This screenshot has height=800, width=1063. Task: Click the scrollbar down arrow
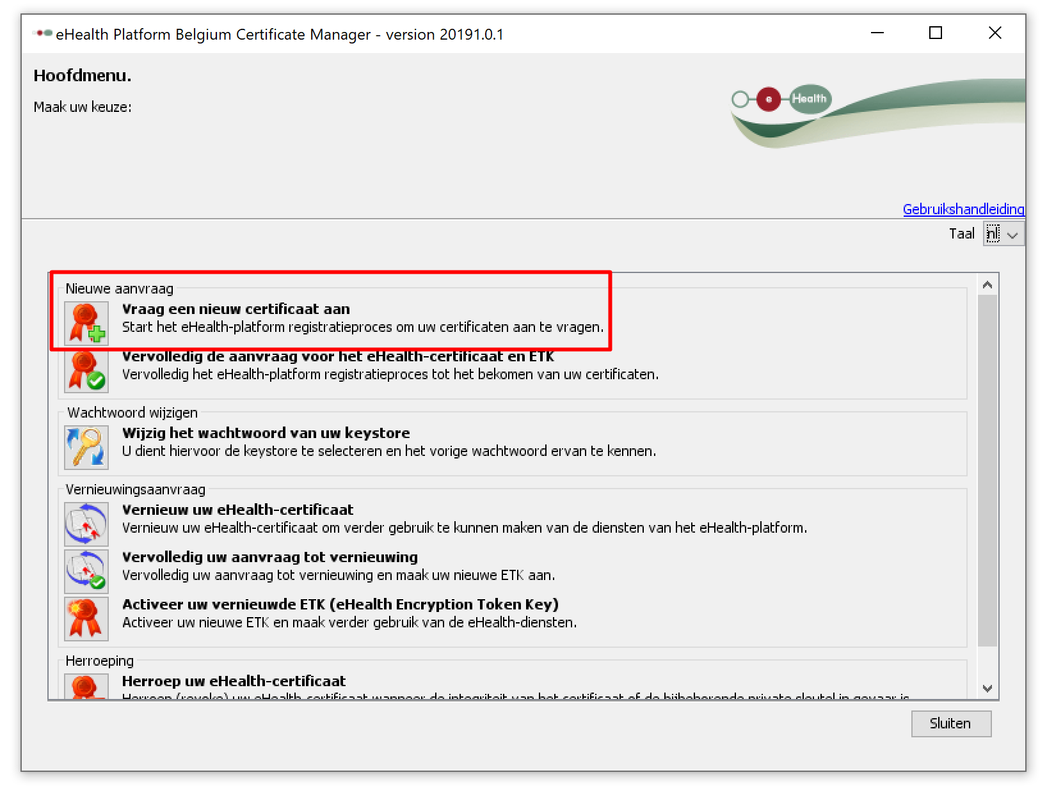click(x=987, y=689)
